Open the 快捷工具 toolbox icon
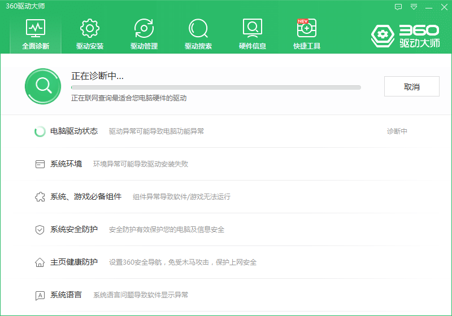Viewport: 452px width, 316px height. click(x=307, y=28)
